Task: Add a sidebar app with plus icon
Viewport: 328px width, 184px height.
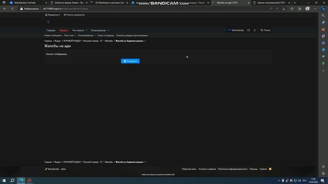Action: click(323, 71)
